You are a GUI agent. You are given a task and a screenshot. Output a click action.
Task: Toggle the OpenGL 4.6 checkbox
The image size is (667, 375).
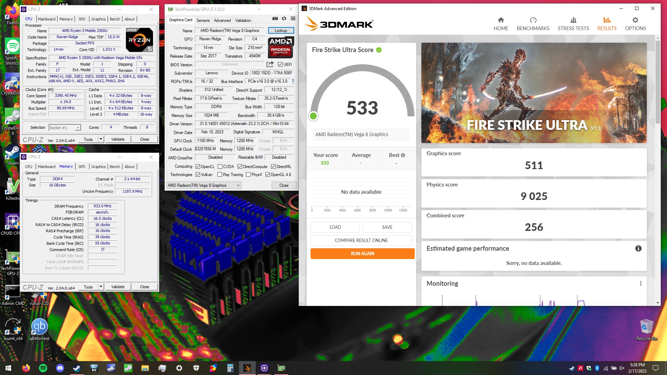pos(267,175)
